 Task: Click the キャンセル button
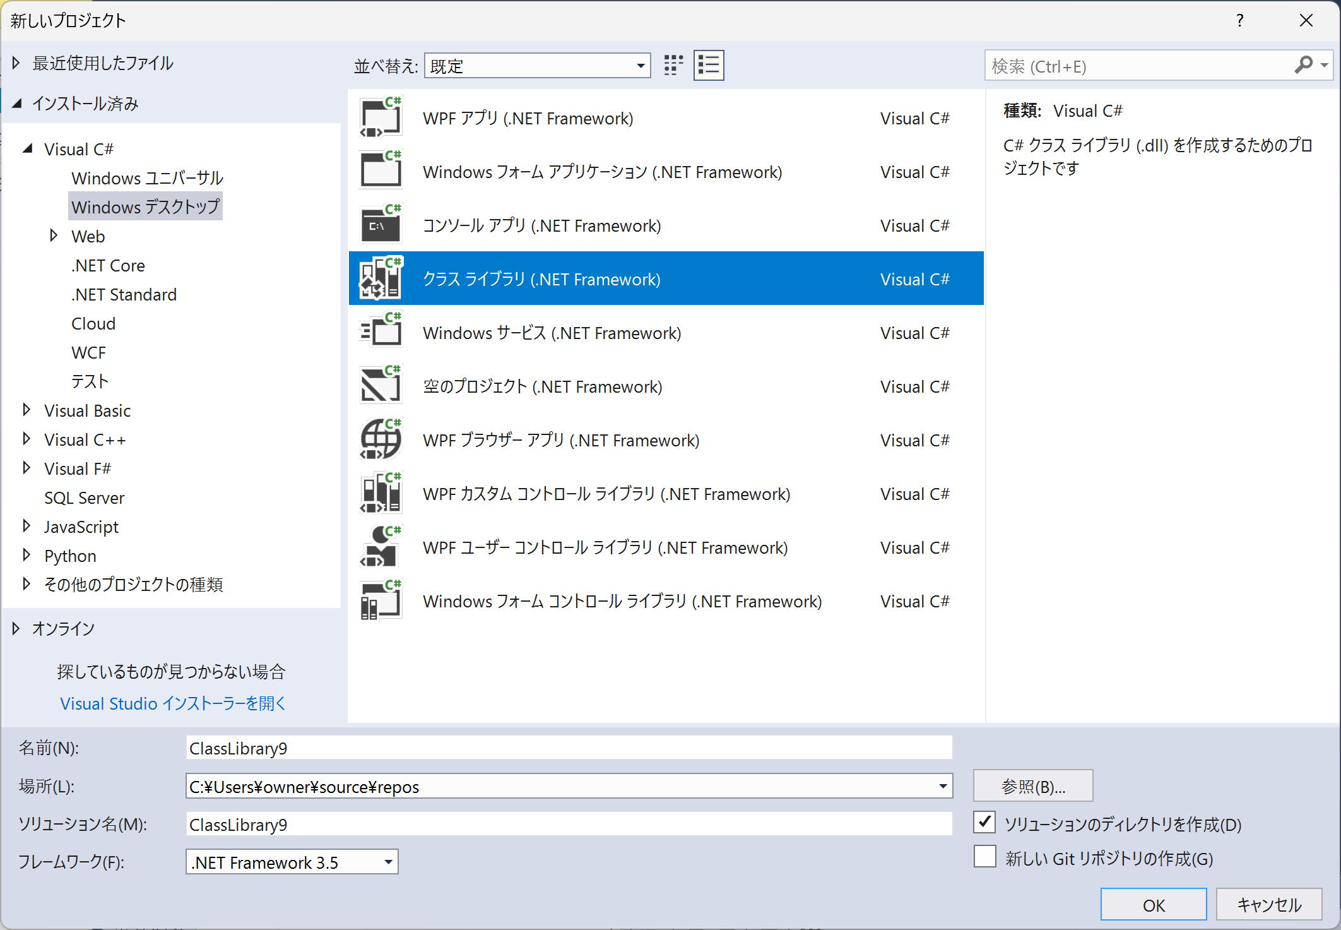pyautogui.click(x=1269, y=905)
